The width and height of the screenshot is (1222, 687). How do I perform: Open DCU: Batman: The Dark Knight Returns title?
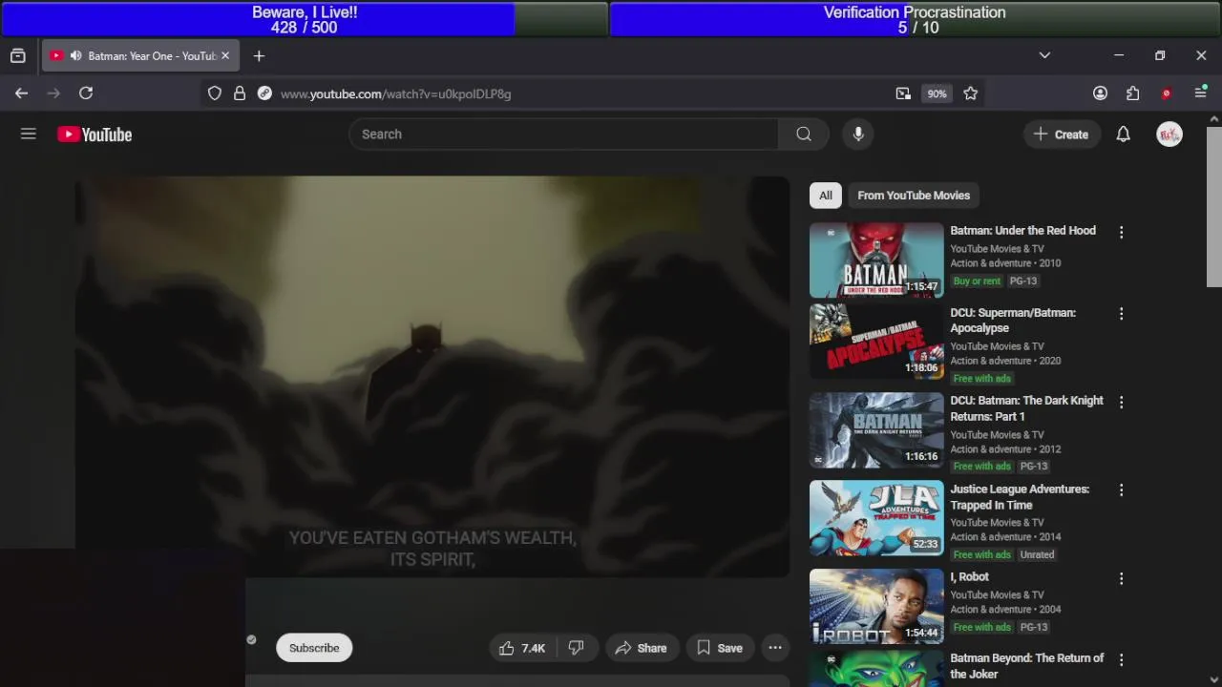1026,408
